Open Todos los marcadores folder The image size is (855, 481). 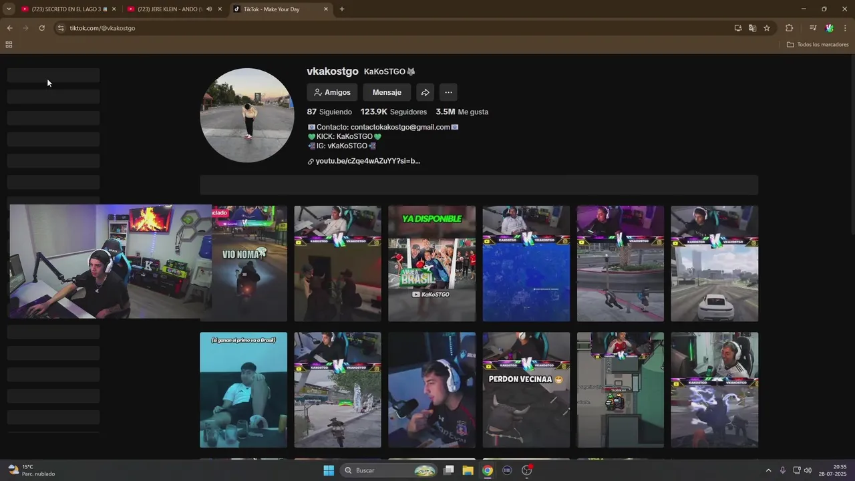818,45
